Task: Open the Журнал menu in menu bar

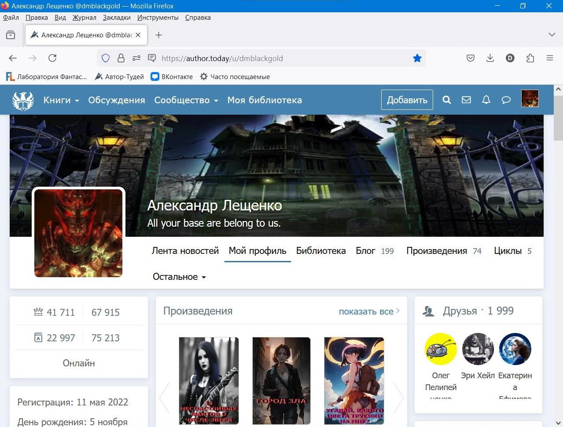Action: [x=84, y=18]
